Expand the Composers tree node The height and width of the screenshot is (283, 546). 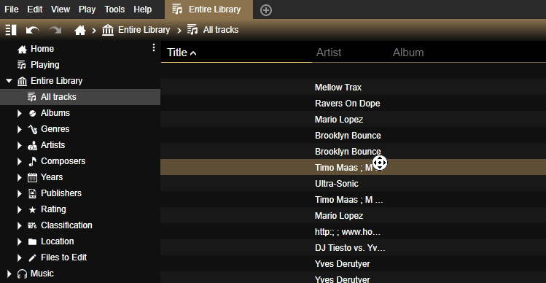20,161
